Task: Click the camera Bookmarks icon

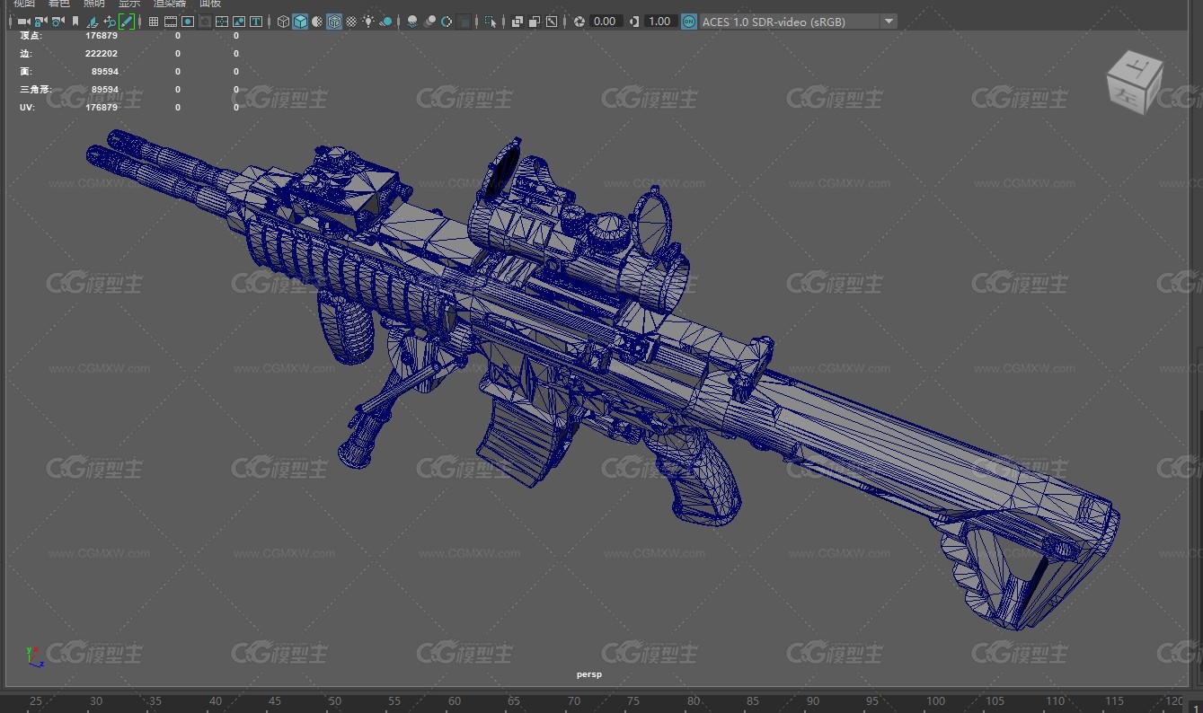Action: click(75, 22)
